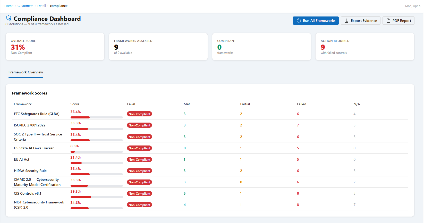Viewport: 424px width, 223px height.
Task: Click Export Evidence button
Action: (x=361, y=21)
